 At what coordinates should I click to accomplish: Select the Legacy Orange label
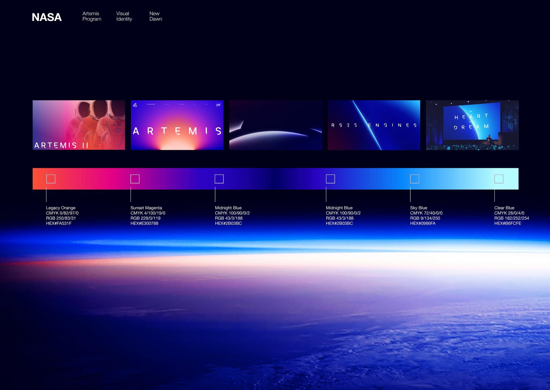61,208
